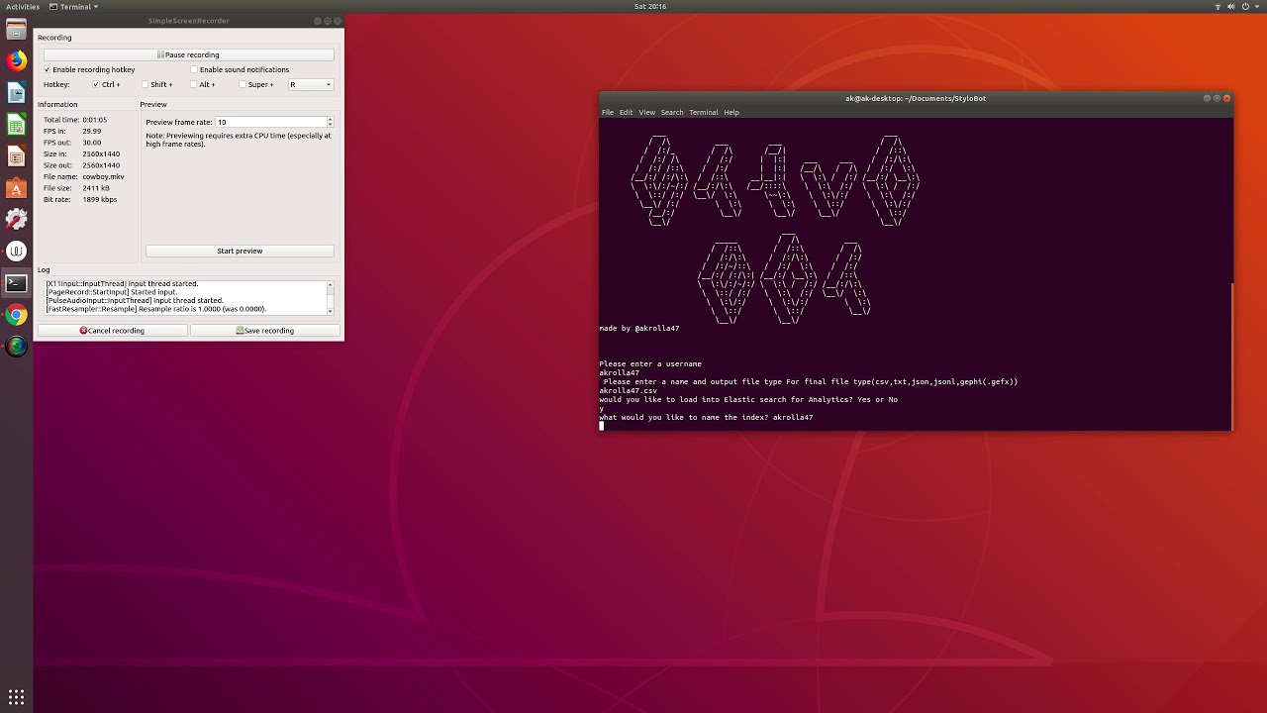Select the 'akrolla47.csv' terminal line
Screen dimensions: 1267x713
pyautogui.click(x=629, y=390)
